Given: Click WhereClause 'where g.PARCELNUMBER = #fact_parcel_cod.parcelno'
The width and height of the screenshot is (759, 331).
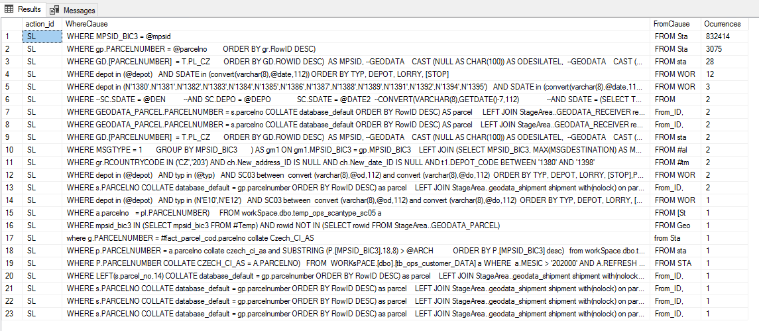Looking at the screenshot, I should pyautogui.click(x=356, y=238).
